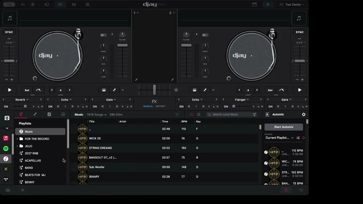Select the STRING DREAMS track row
363x204 pixels.
164,148
